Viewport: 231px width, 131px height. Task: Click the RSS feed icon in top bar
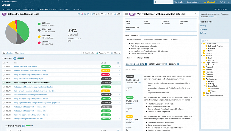click(x=228, y=2)
